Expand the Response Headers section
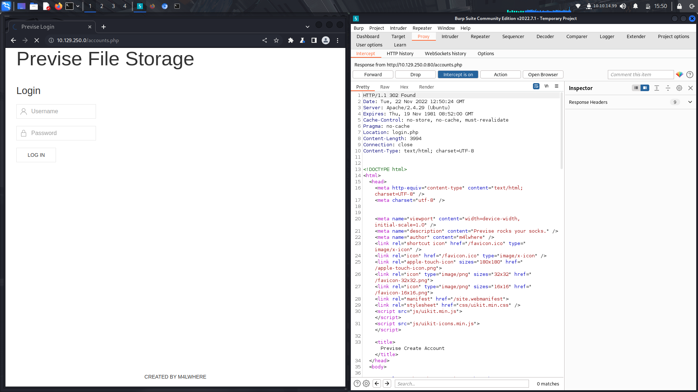 click(x=690, y=102)
